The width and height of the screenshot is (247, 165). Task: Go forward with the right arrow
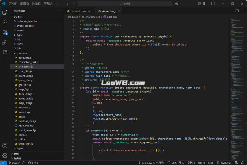click(73, 4)
